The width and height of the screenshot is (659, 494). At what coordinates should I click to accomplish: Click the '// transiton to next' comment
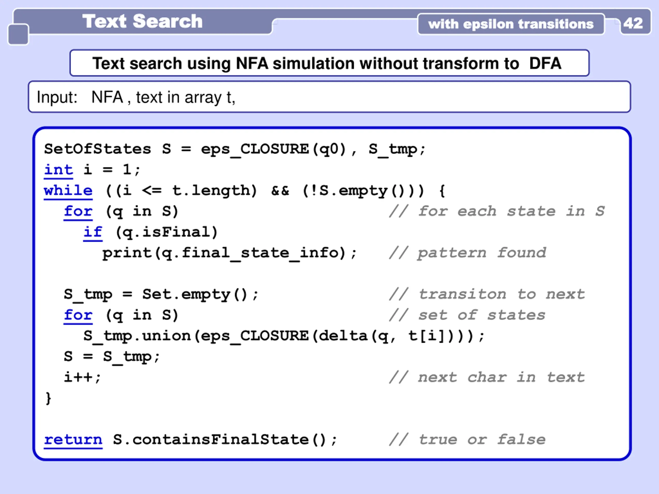487,295
